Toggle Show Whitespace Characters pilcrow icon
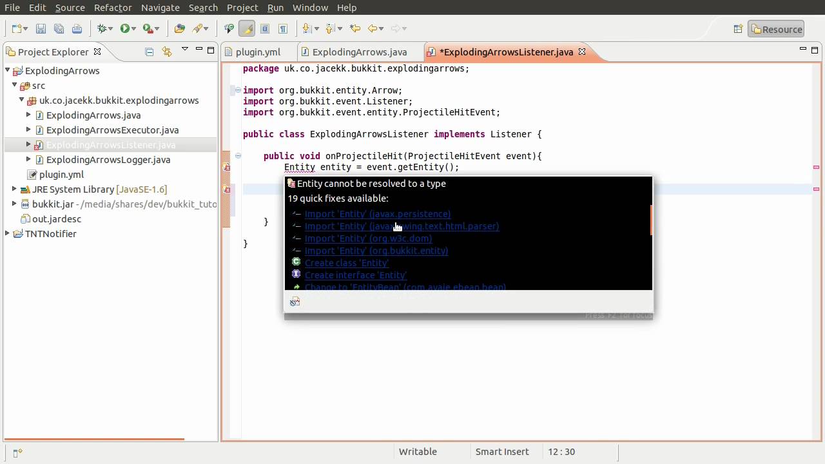 point(283,28)
